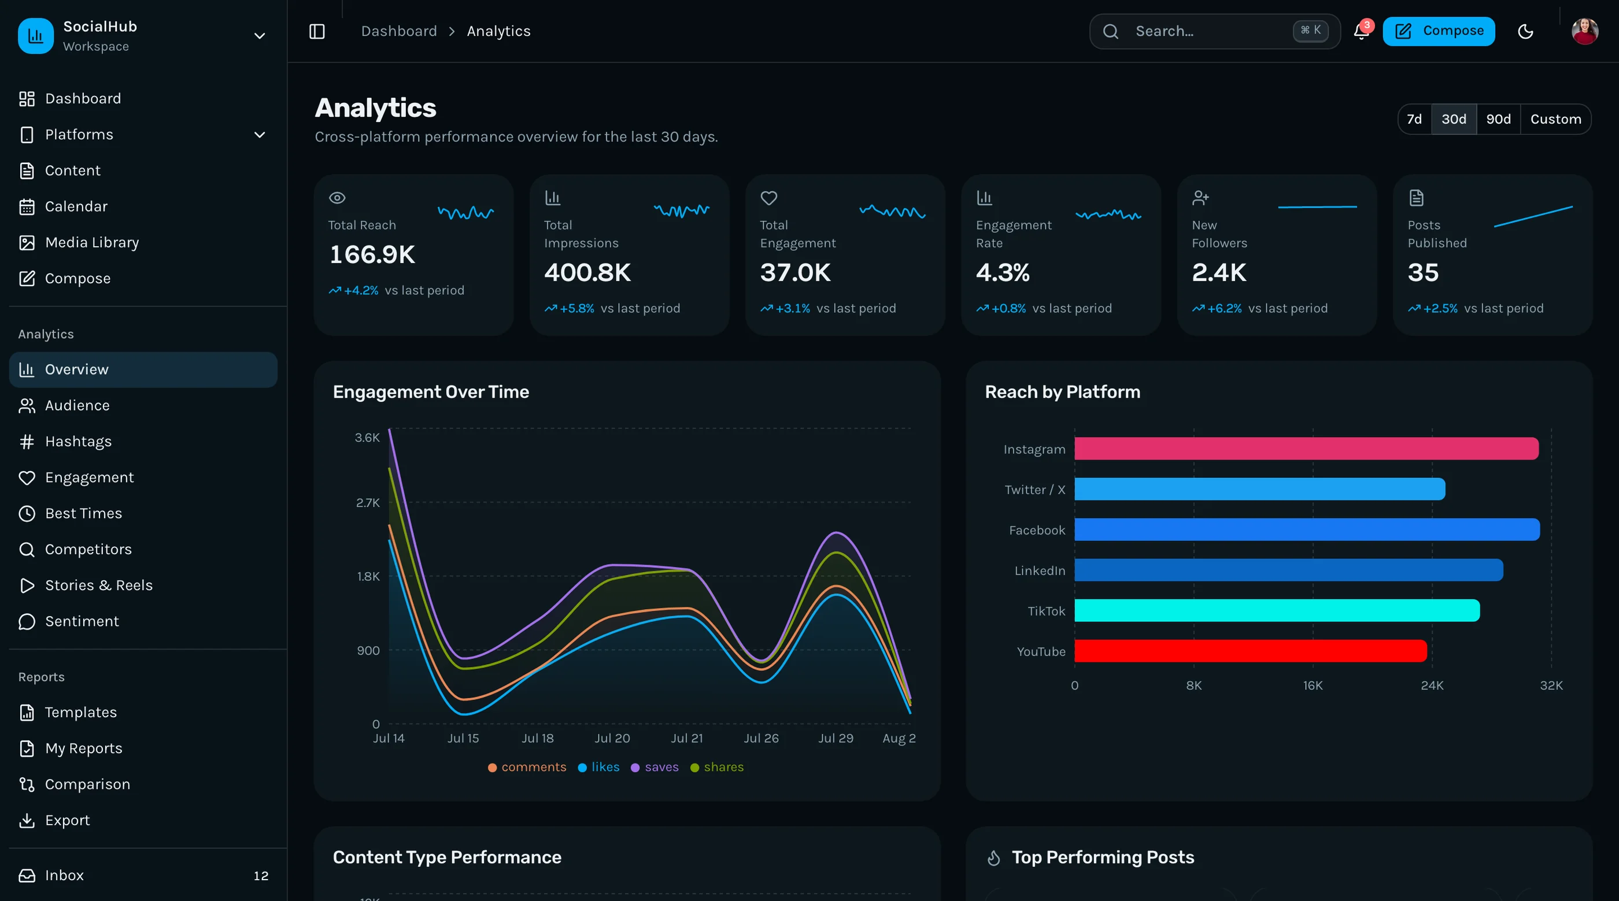Click the blue Compose button
The image size is (1619, 901).
click(1438, 31)
